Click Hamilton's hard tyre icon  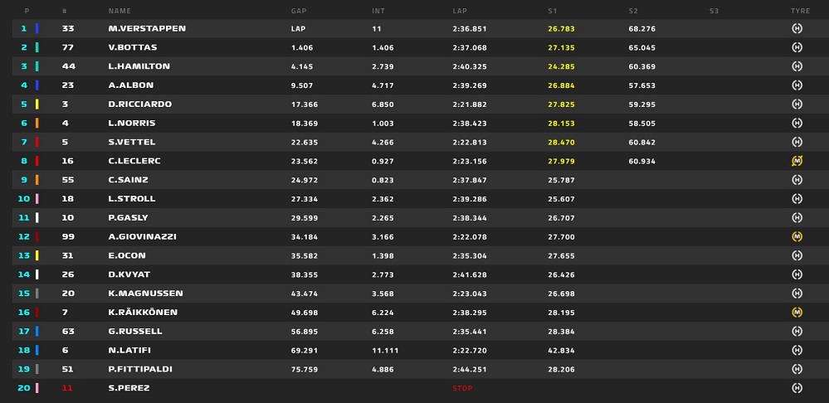(797, 66)
